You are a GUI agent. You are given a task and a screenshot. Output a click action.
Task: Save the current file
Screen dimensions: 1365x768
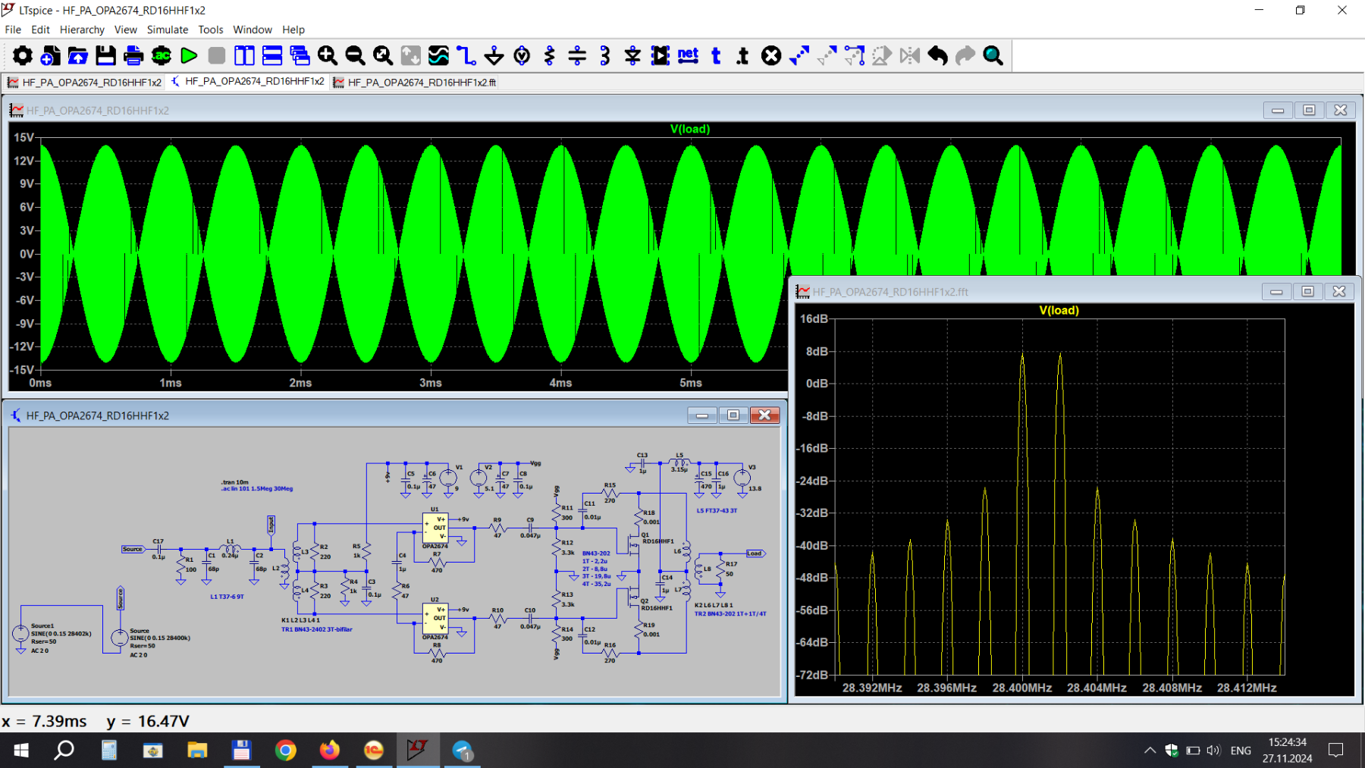(x=105, y=55)
